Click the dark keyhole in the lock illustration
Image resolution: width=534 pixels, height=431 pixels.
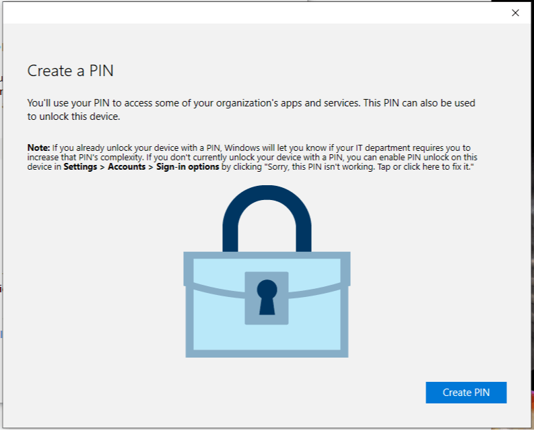(267, 297)
